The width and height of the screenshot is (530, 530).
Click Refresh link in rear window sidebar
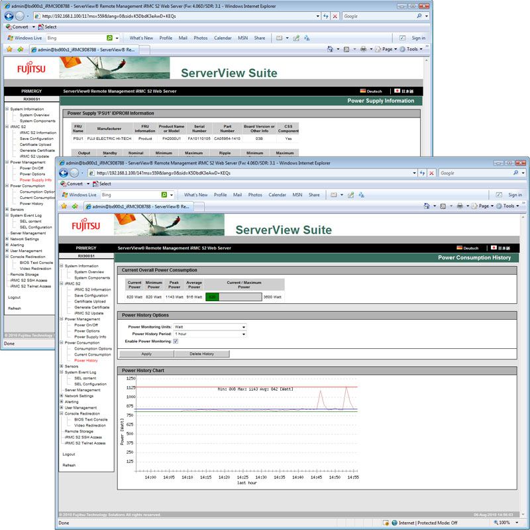pyautogui.click(x=15, y=308)
